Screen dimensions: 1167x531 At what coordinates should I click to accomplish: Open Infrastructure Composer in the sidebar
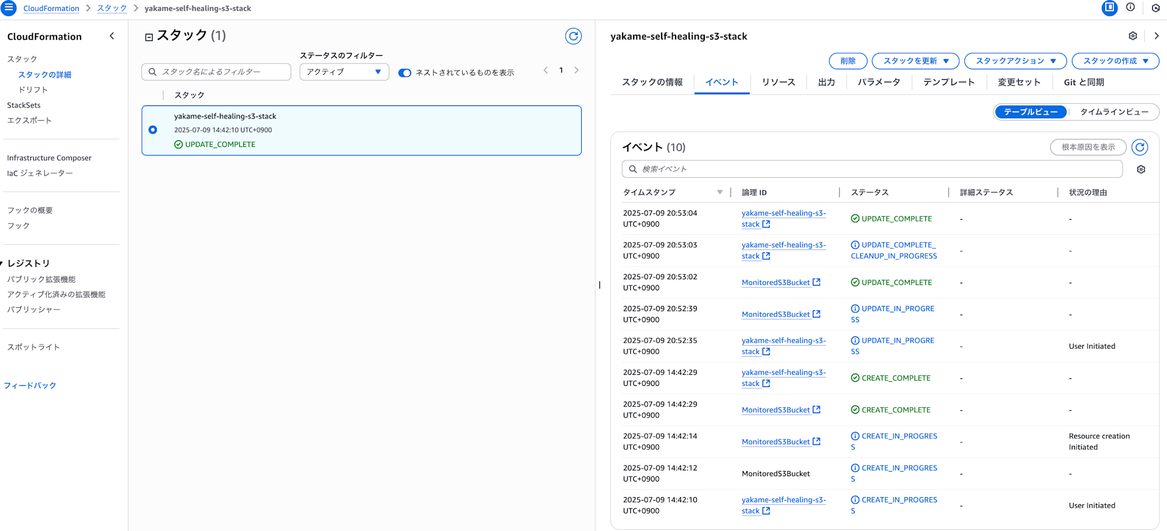pyautogui.click(x=49, y=158)
